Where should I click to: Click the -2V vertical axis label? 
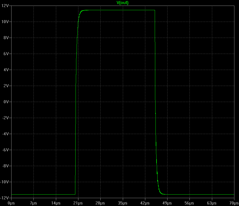coord(5,118)
